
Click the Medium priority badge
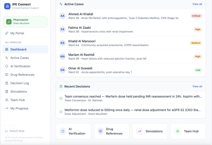pos(196,43)
